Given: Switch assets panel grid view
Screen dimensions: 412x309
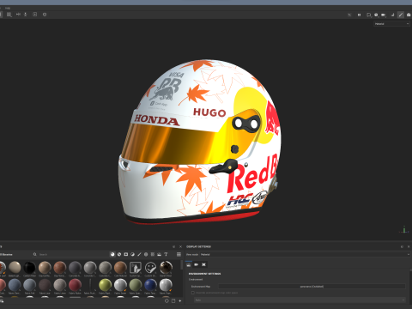Looking at the screenshot, I should pyautogui.click(x=179, y=254).
